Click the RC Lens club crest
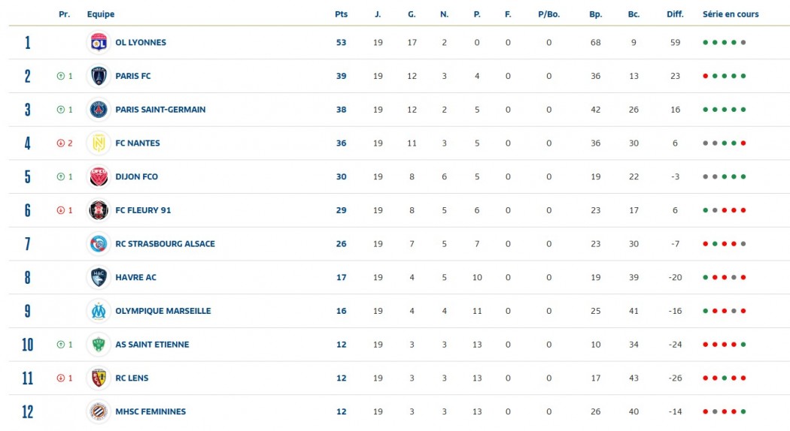The image size is (790, 431). (99, 378)
